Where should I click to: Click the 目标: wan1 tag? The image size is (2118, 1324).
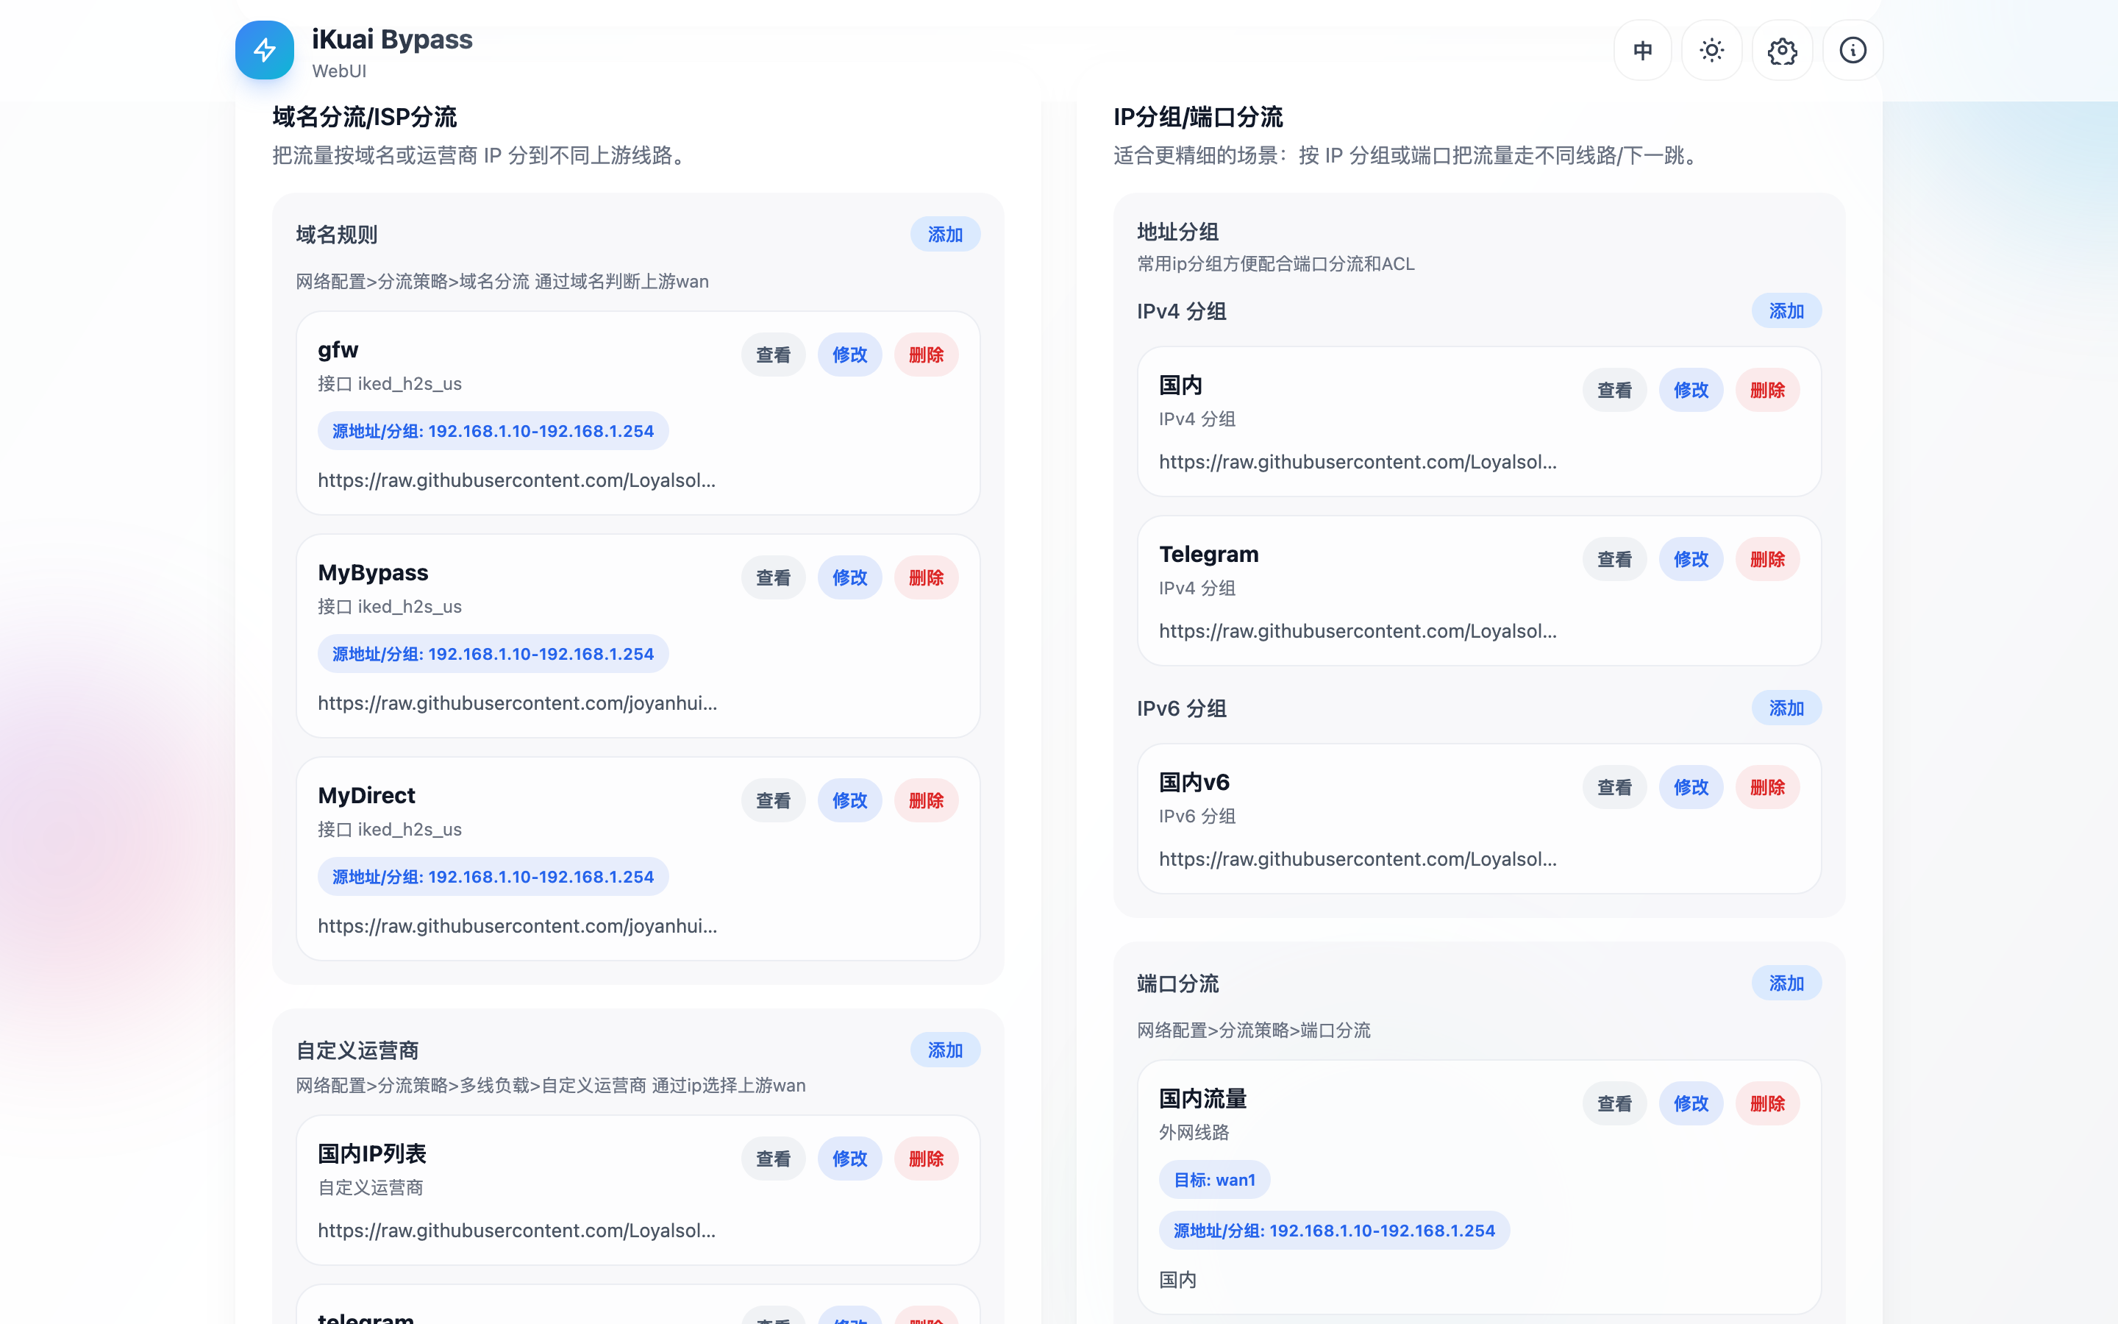pos(1214,1180)
